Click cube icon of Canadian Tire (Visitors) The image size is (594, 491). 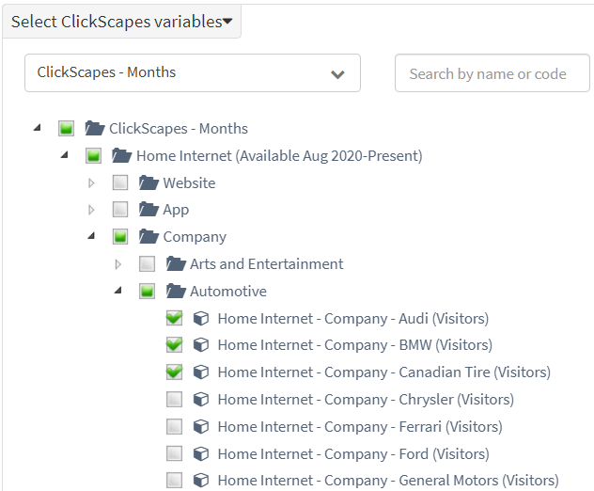point(201,372)
